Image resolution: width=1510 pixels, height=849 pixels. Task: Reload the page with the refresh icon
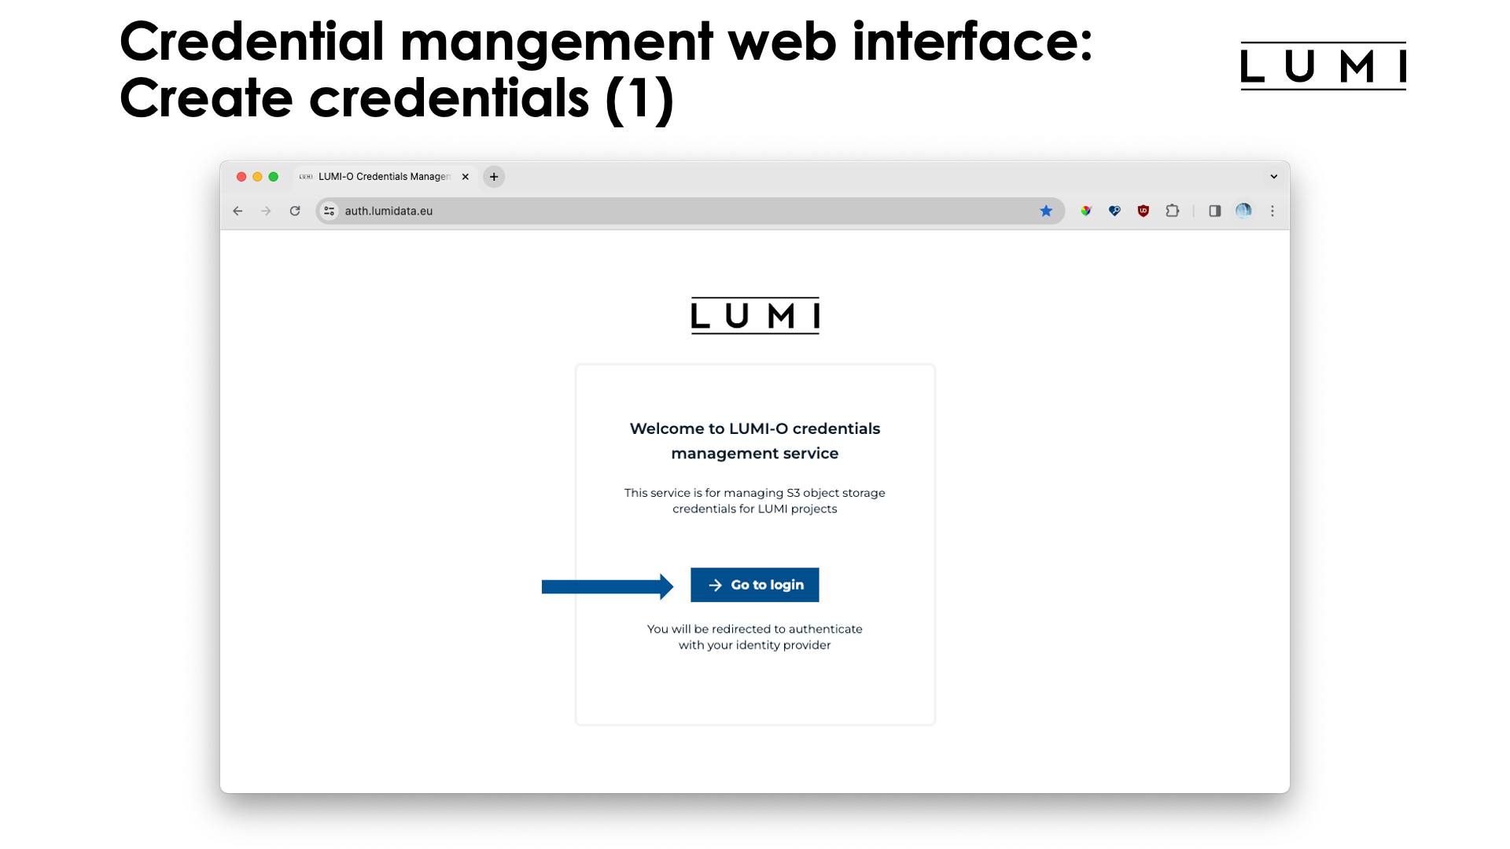coord(295,211)
